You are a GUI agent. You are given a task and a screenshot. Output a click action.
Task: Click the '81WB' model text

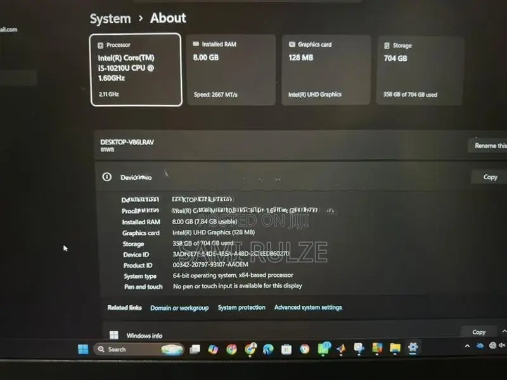pyautogui.click(x=107, y=149)
